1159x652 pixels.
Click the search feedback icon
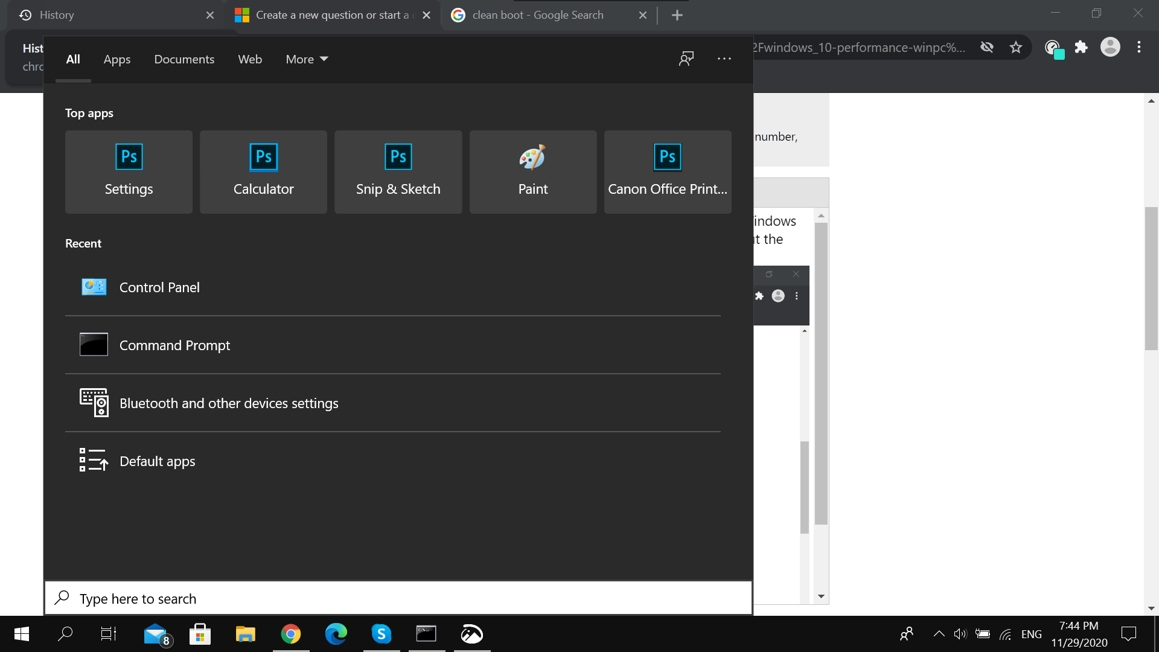pyautogui.click(x=686, y=59)
